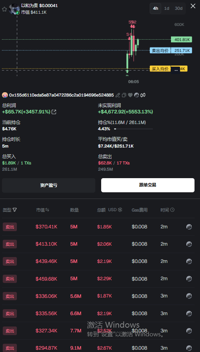Click the Gas费用 column header
Viewport: 200px width, 352px height.
(140, 210)
